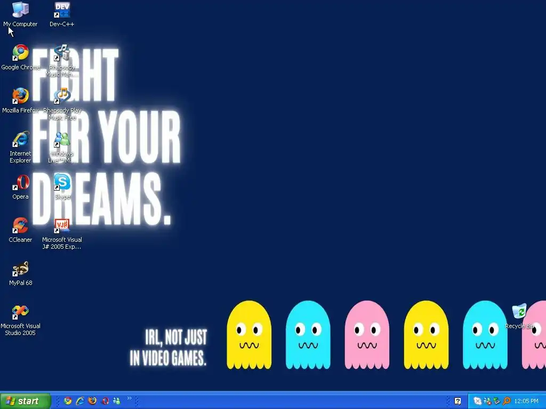Click the Skype offline tray icon
The height and width of the screenshot is (409, 546).
tap(478, 402)
